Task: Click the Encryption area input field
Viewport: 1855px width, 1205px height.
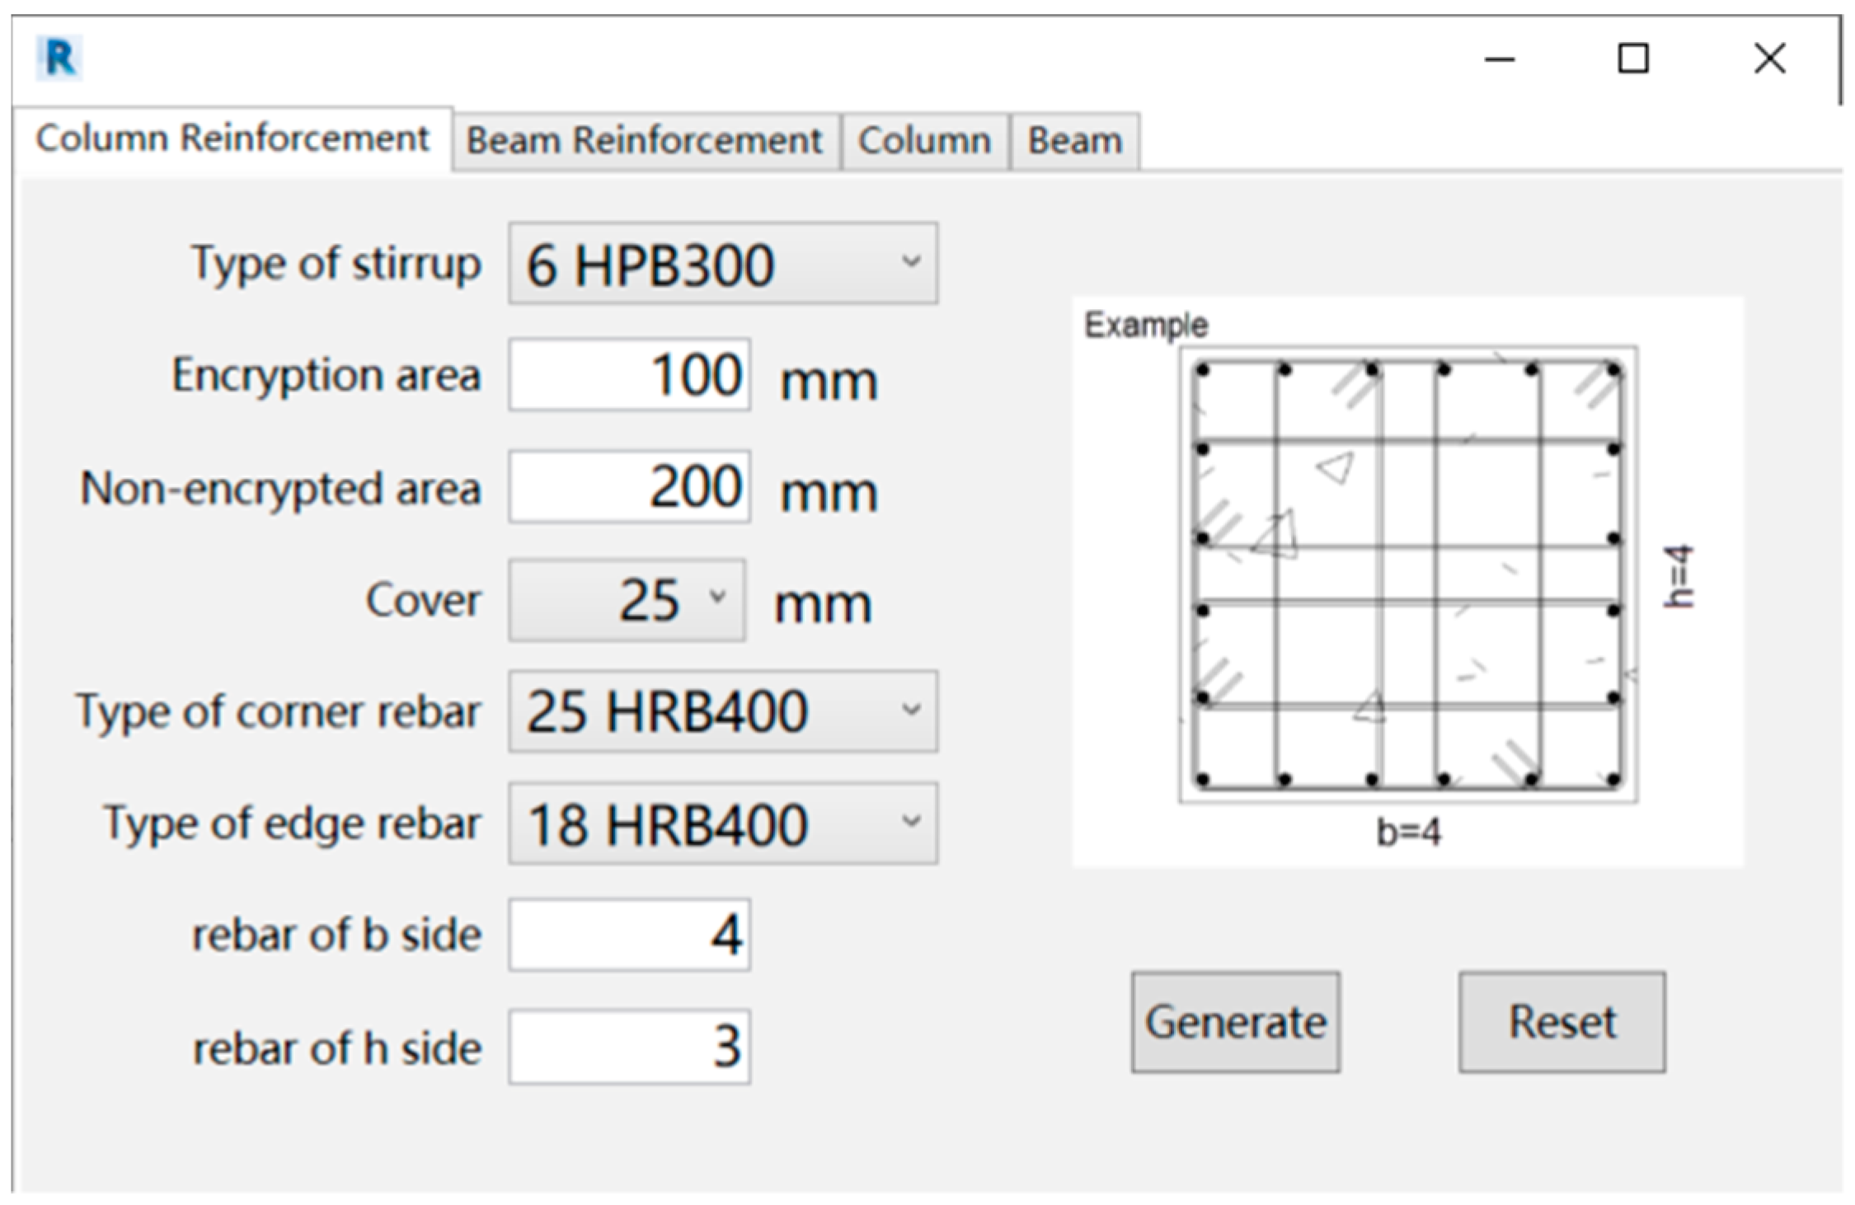Action: pos(628,375)
